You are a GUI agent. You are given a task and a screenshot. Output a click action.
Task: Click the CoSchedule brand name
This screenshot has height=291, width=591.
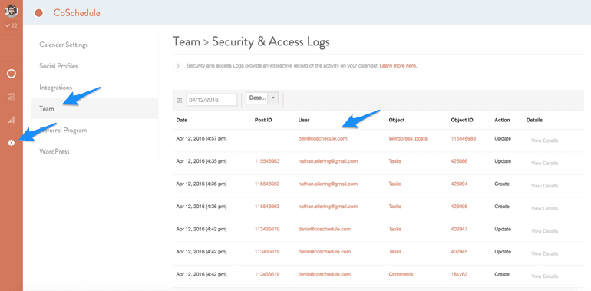click(x=77, y=13)
